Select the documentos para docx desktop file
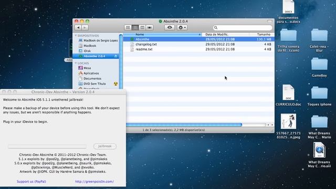 click(288, 12)
